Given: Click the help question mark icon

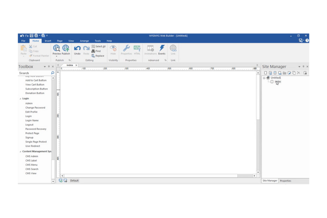Looking at the screenshot, I should click(x=307, y=41).
